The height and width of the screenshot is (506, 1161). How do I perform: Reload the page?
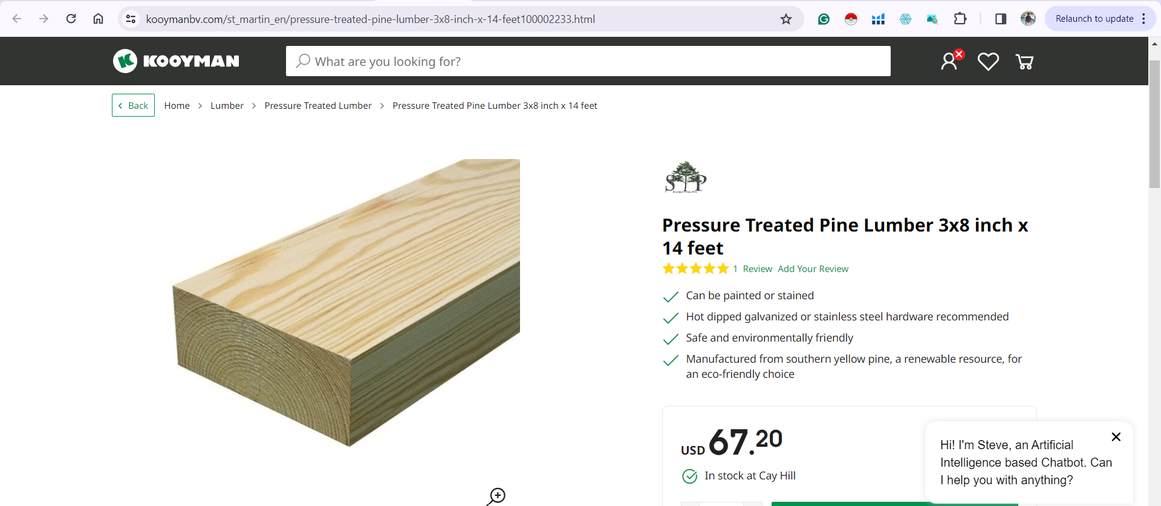pyautogui.click(x=71, y=19)
